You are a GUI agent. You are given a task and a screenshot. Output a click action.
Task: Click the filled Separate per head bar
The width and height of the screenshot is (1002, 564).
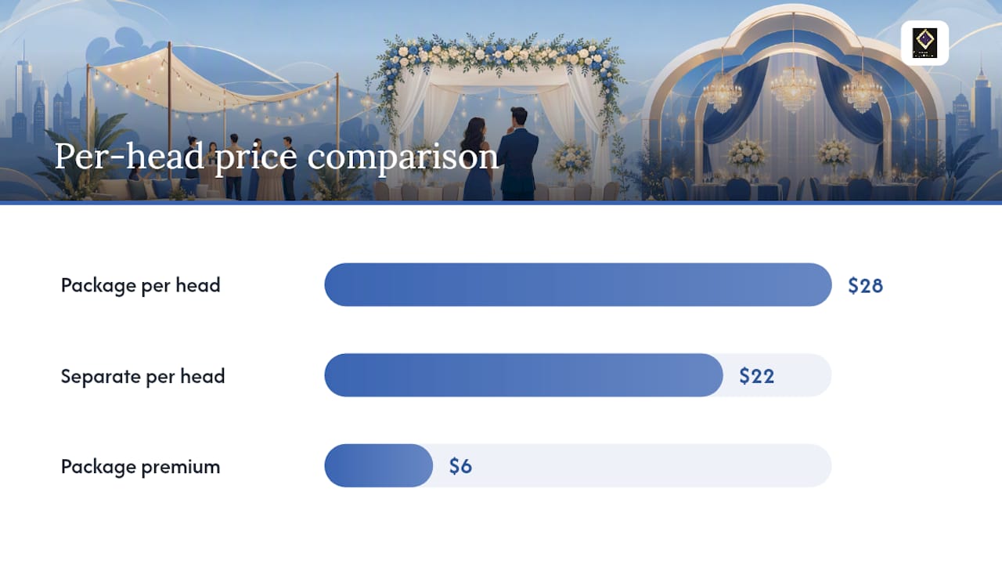click(524, 375)
